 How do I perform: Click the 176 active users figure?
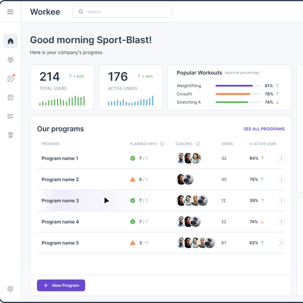[118, 76]
